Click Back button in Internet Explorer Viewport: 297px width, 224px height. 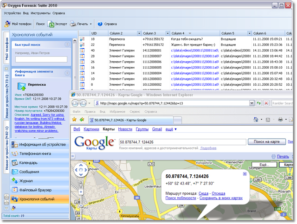(75, 103)
